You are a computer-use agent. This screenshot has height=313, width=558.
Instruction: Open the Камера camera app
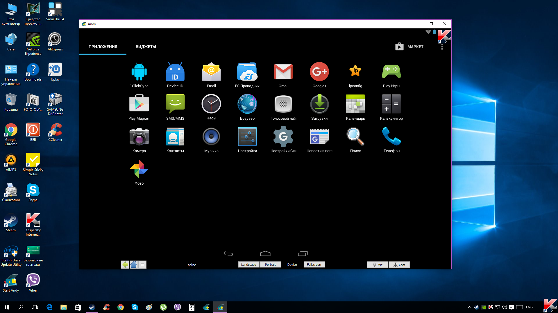point(139,136)
